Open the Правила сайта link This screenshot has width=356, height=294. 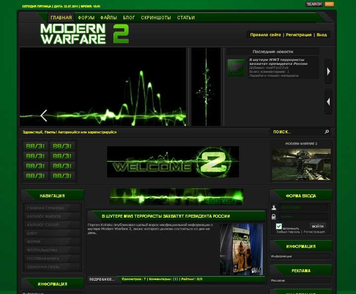click(265, 35)
